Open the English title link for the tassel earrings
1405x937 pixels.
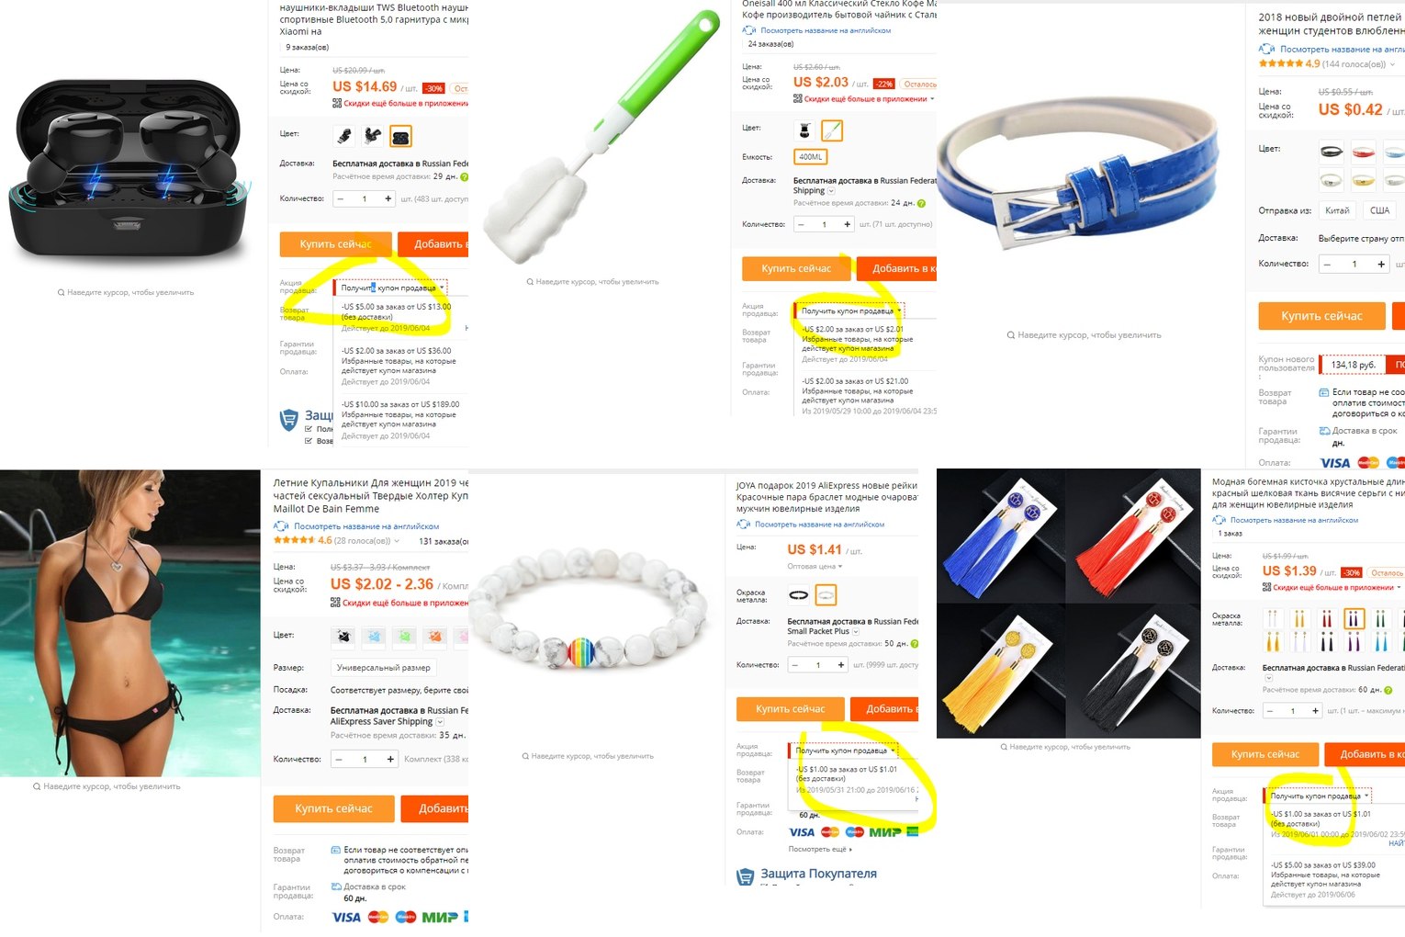(1294, 520)
